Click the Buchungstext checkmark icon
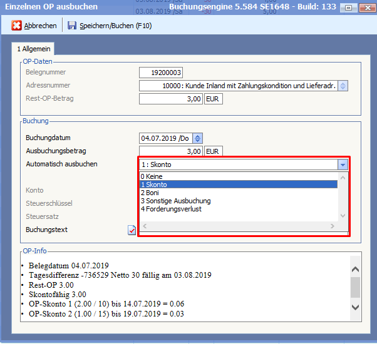The width and height of the screenshot is (377, 344). 132,230
